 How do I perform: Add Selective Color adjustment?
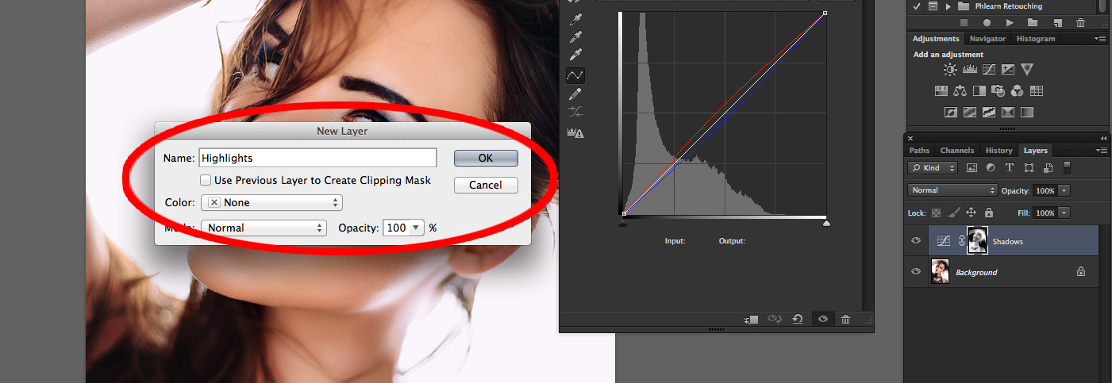(x=1008, y=113)
